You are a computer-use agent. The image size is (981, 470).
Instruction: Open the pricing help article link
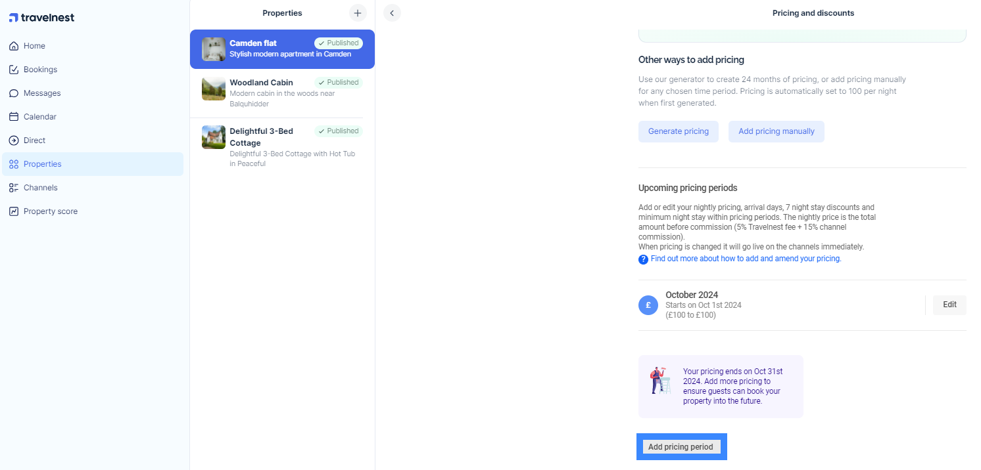point(746,259)
